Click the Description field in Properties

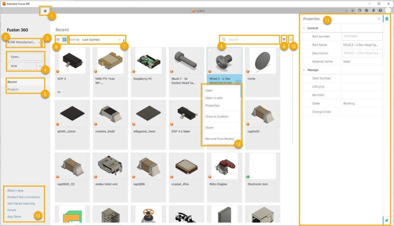[x=362, y=53]
